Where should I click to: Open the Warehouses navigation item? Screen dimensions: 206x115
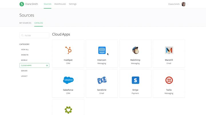coord(60,4)
